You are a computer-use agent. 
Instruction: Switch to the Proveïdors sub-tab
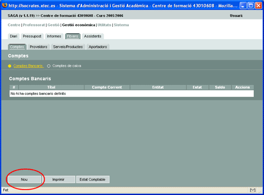point(39,47)
